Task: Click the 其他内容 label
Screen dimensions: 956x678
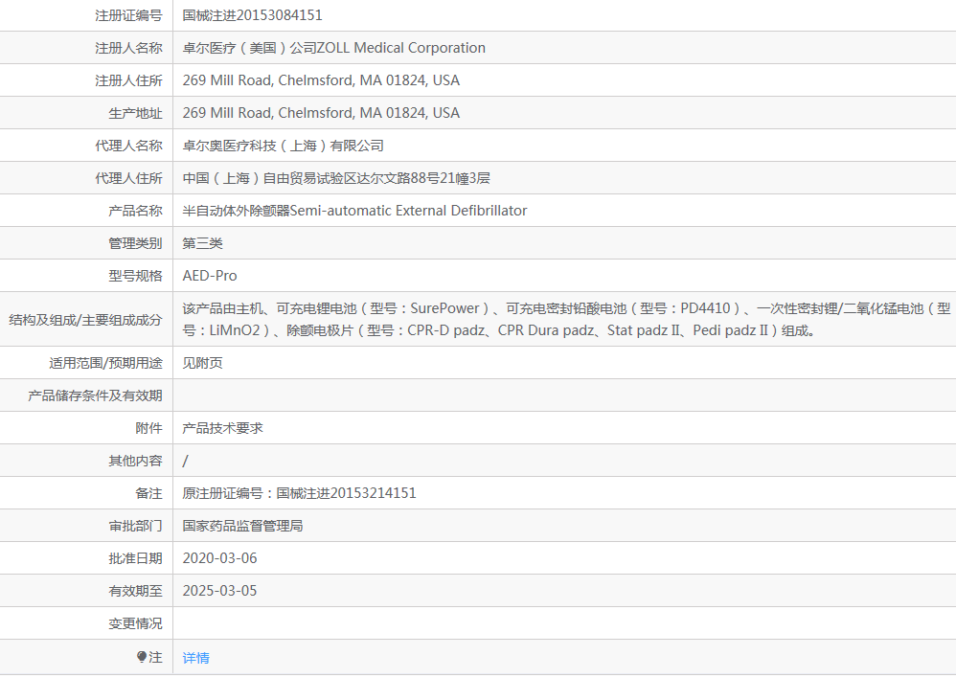Action: coord(135,461)
